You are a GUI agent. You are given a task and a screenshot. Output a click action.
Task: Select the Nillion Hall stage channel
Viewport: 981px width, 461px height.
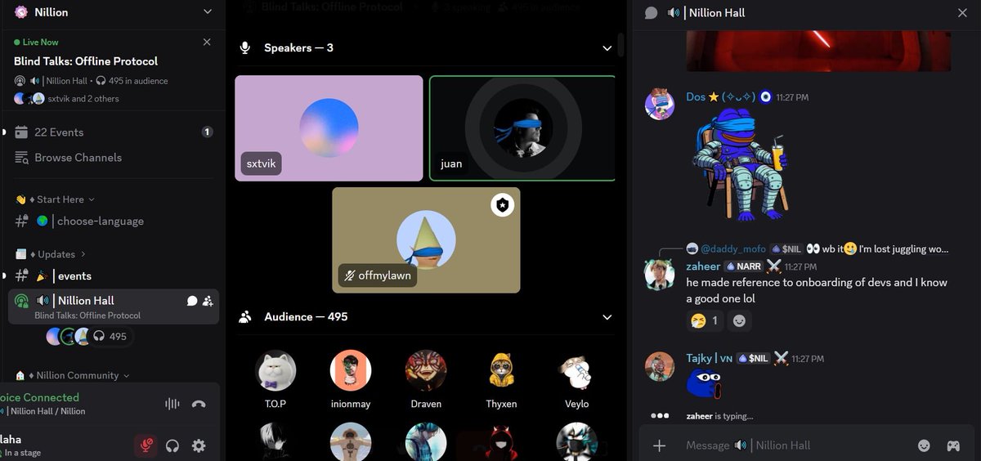pyautogui.click(x=113, y=307)
